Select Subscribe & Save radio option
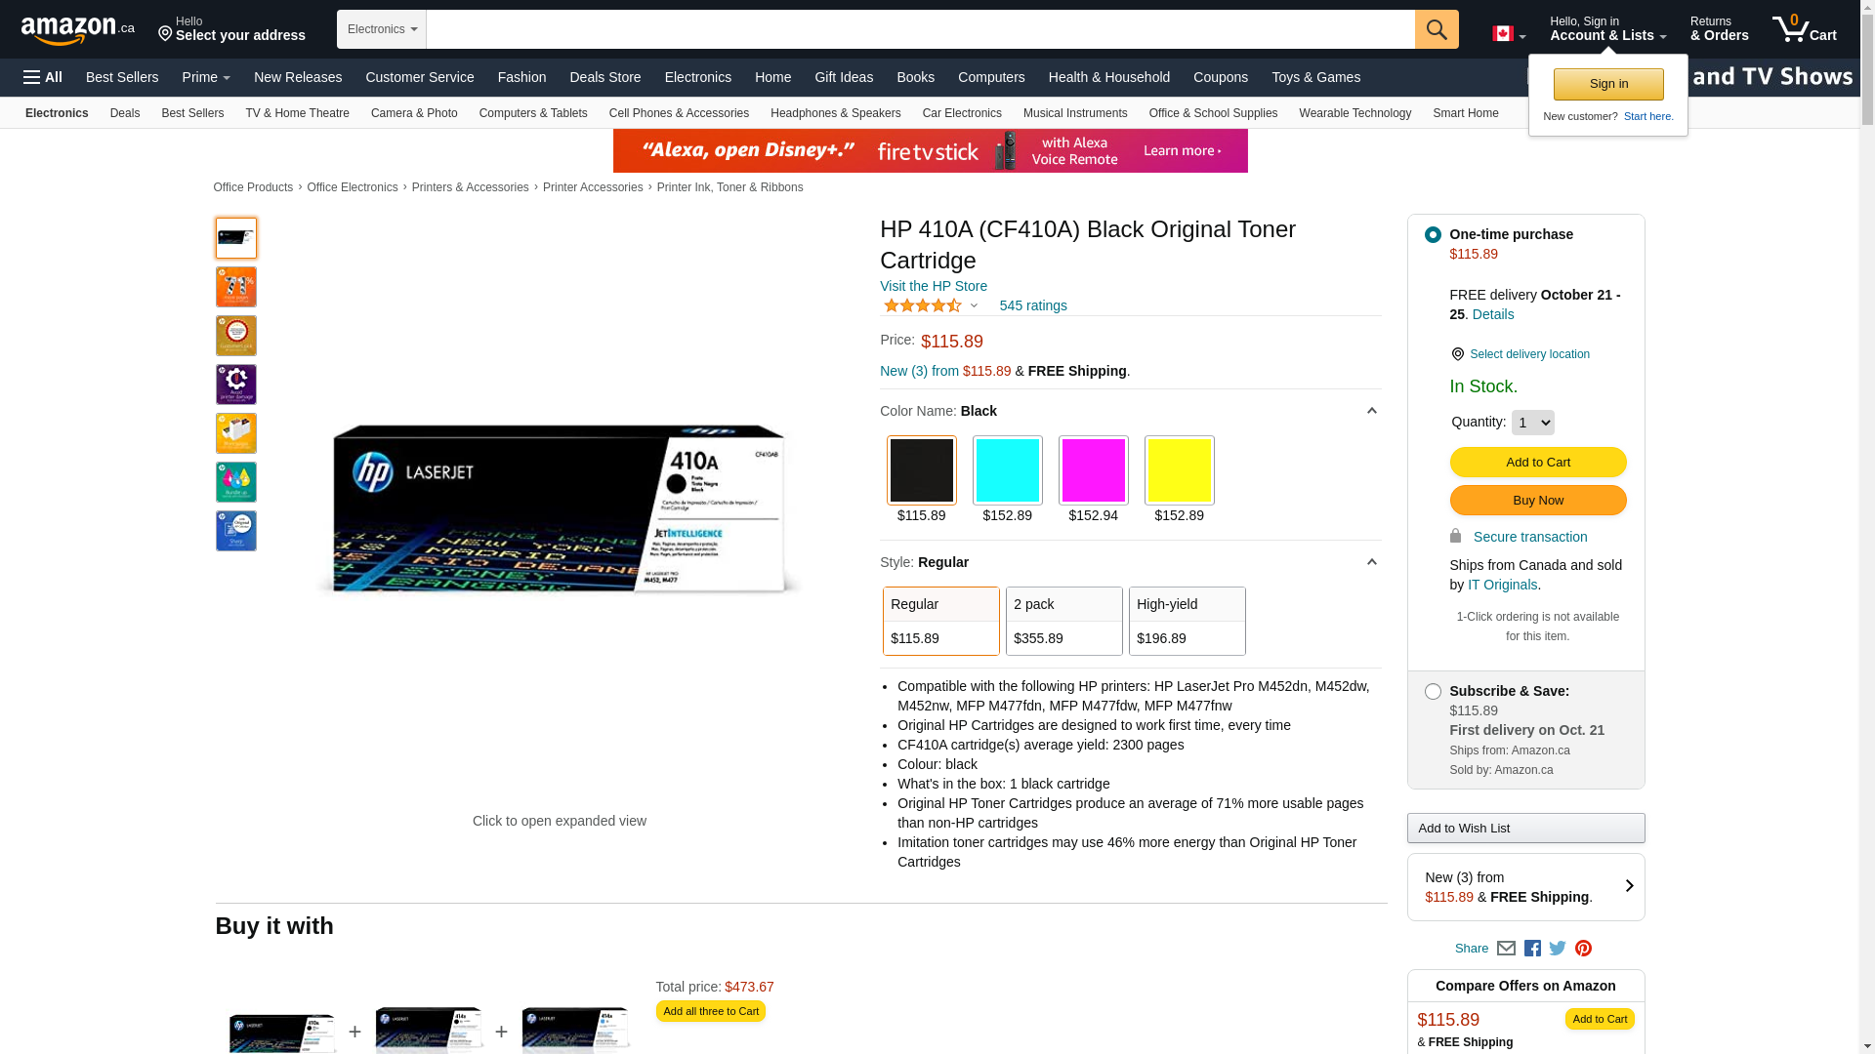Screen dimensions: 1875x1054 [1433, 691]
